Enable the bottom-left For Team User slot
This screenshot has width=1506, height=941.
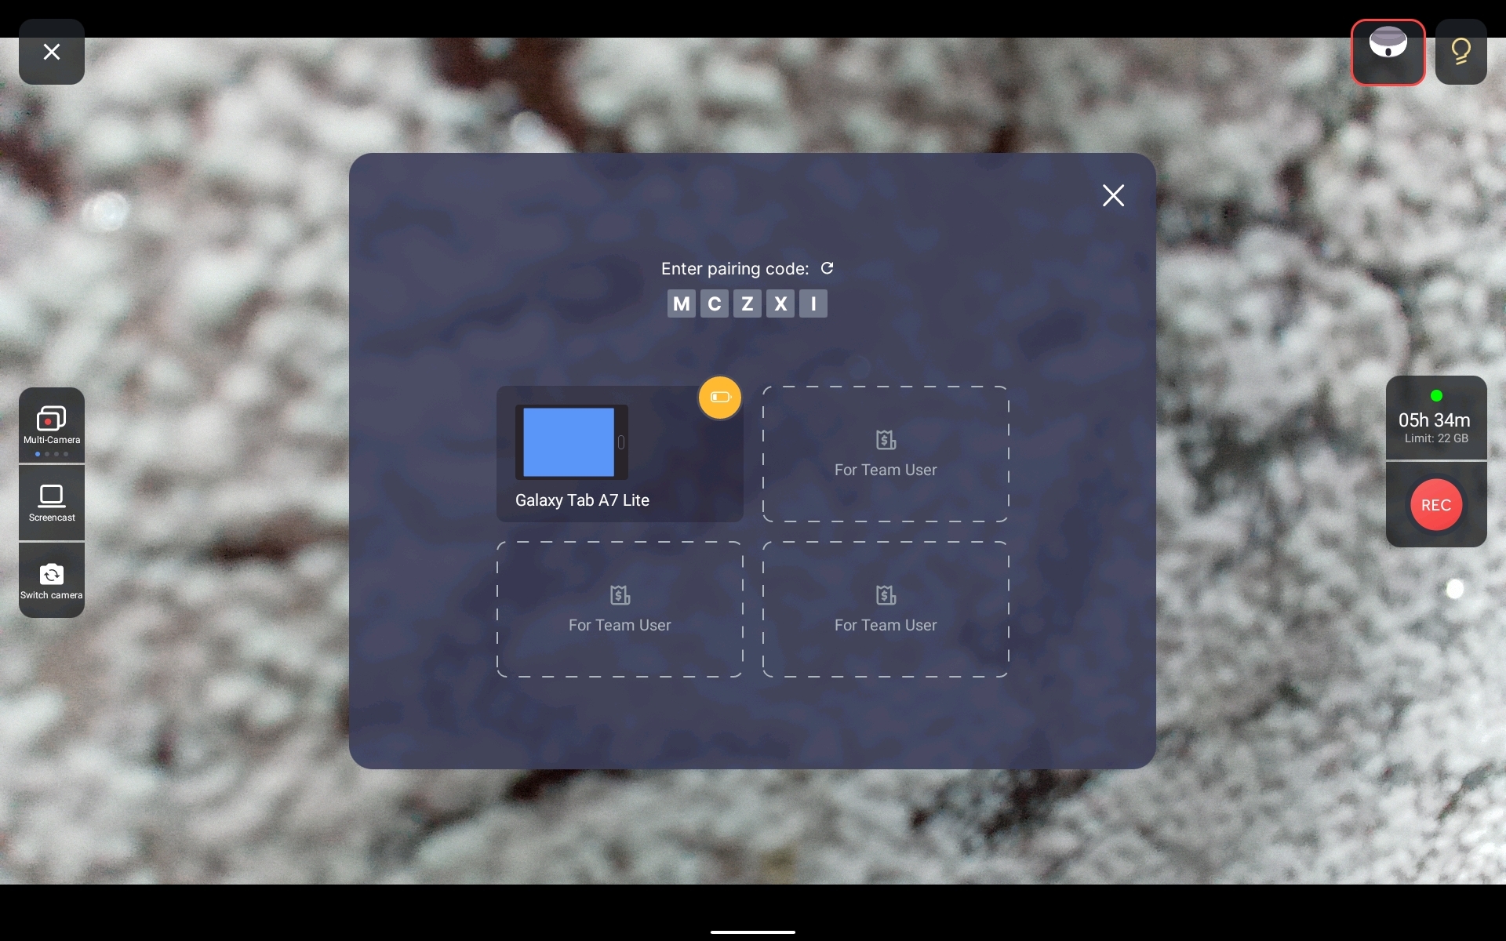click(619, 609)
